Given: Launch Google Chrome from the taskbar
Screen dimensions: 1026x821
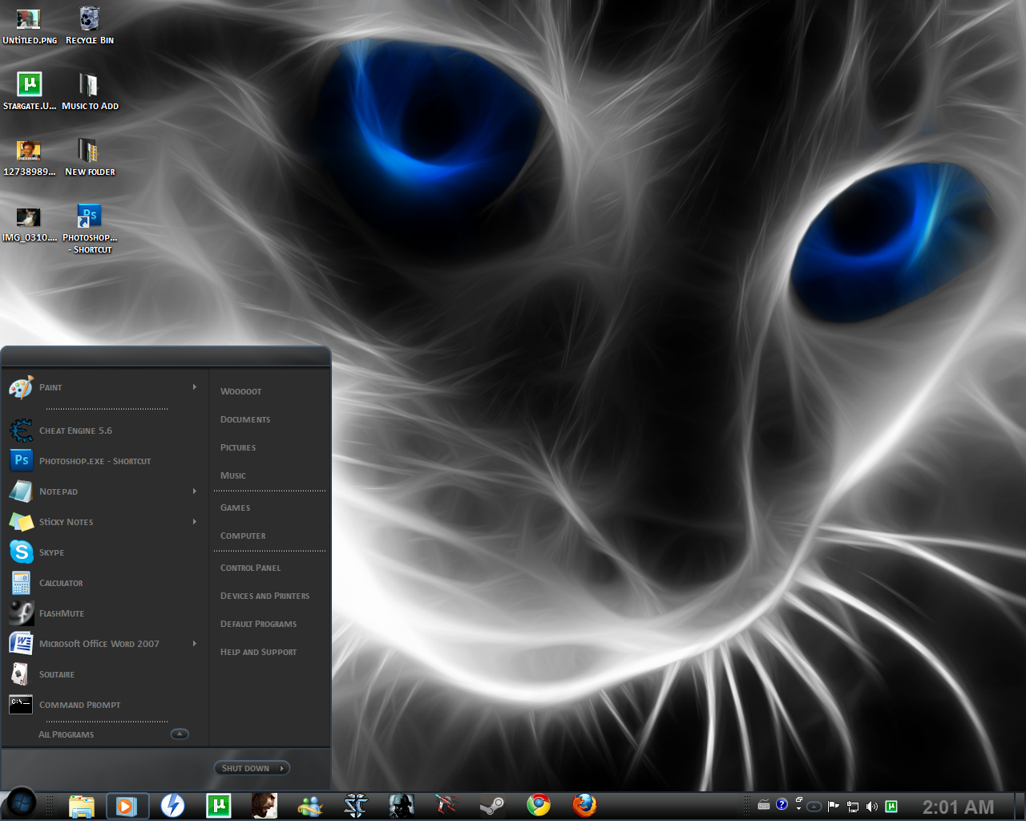Looking at the screenshot, I should coord(539,805).
